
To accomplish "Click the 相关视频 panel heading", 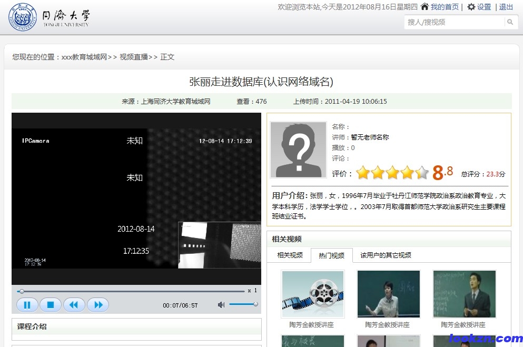I will coord(287,239).
